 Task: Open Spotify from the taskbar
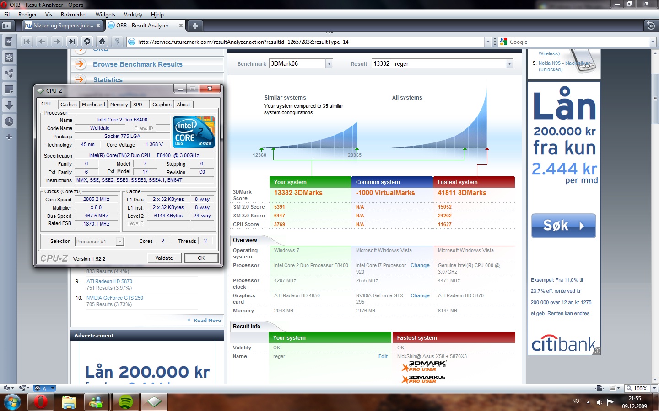coord(126,402)
